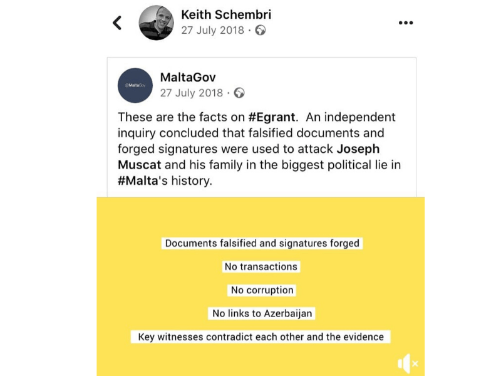Viewport: 501px width, 376px height.
Task: Open Keith Schembri's profile picture
Action: coord(156,23)
